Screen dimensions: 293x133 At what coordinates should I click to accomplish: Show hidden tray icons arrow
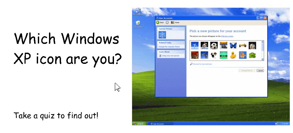pyautogui.click(x=276, y=124)
